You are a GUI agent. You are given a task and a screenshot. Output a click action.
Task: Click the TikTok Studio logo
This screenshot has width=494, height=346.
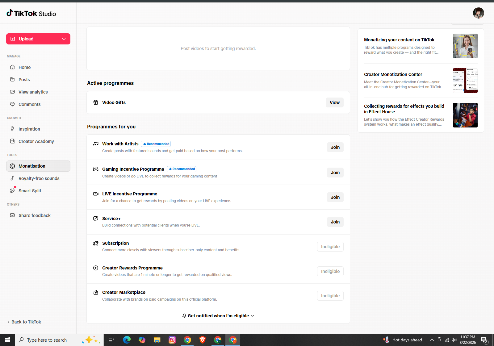click(x=31, y=13)
